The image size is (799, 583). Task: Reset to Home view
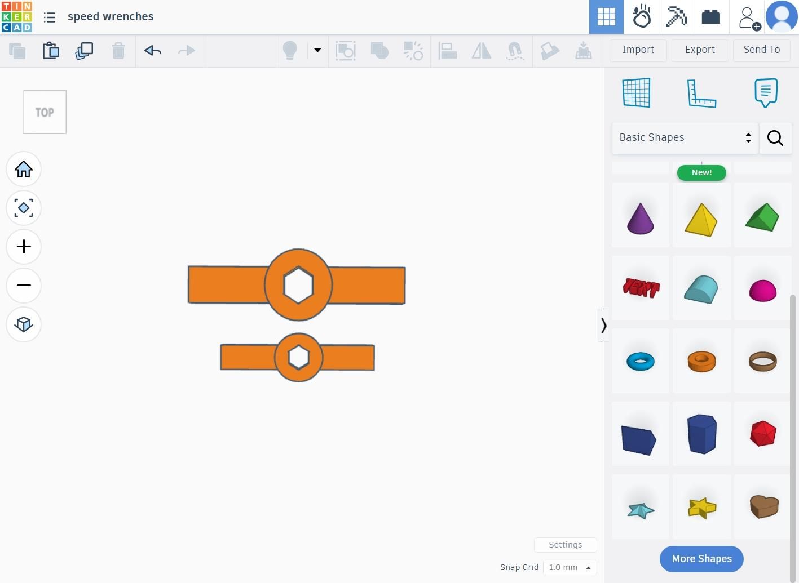[24, 169]
